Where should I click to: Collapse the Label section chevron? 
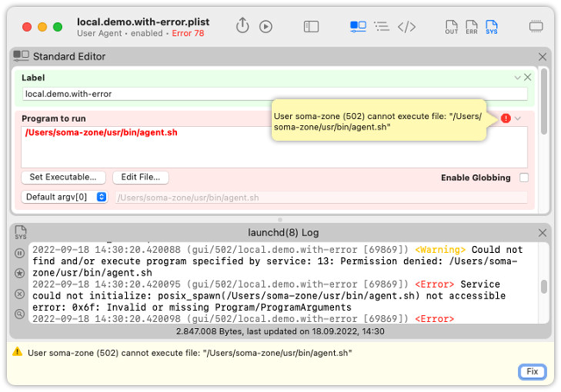(x=517, y=78)
